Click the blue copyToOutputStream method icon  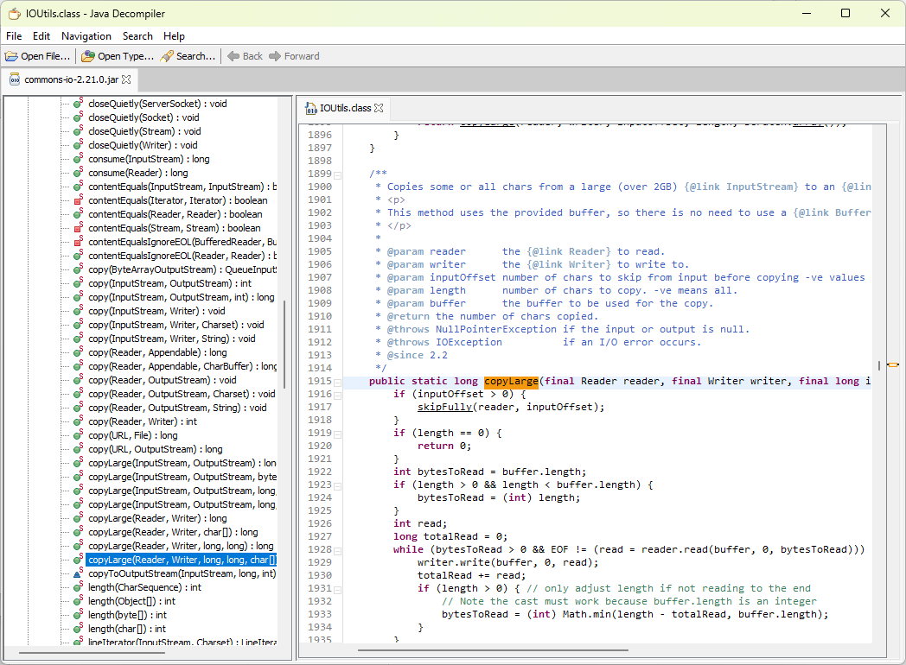[x=78, y=573]
